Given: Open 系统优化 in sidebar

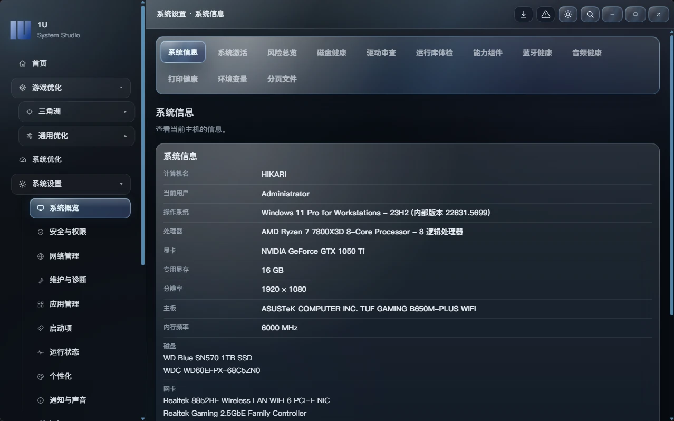Looking at the screenshot, I should (x=71, y=160).
